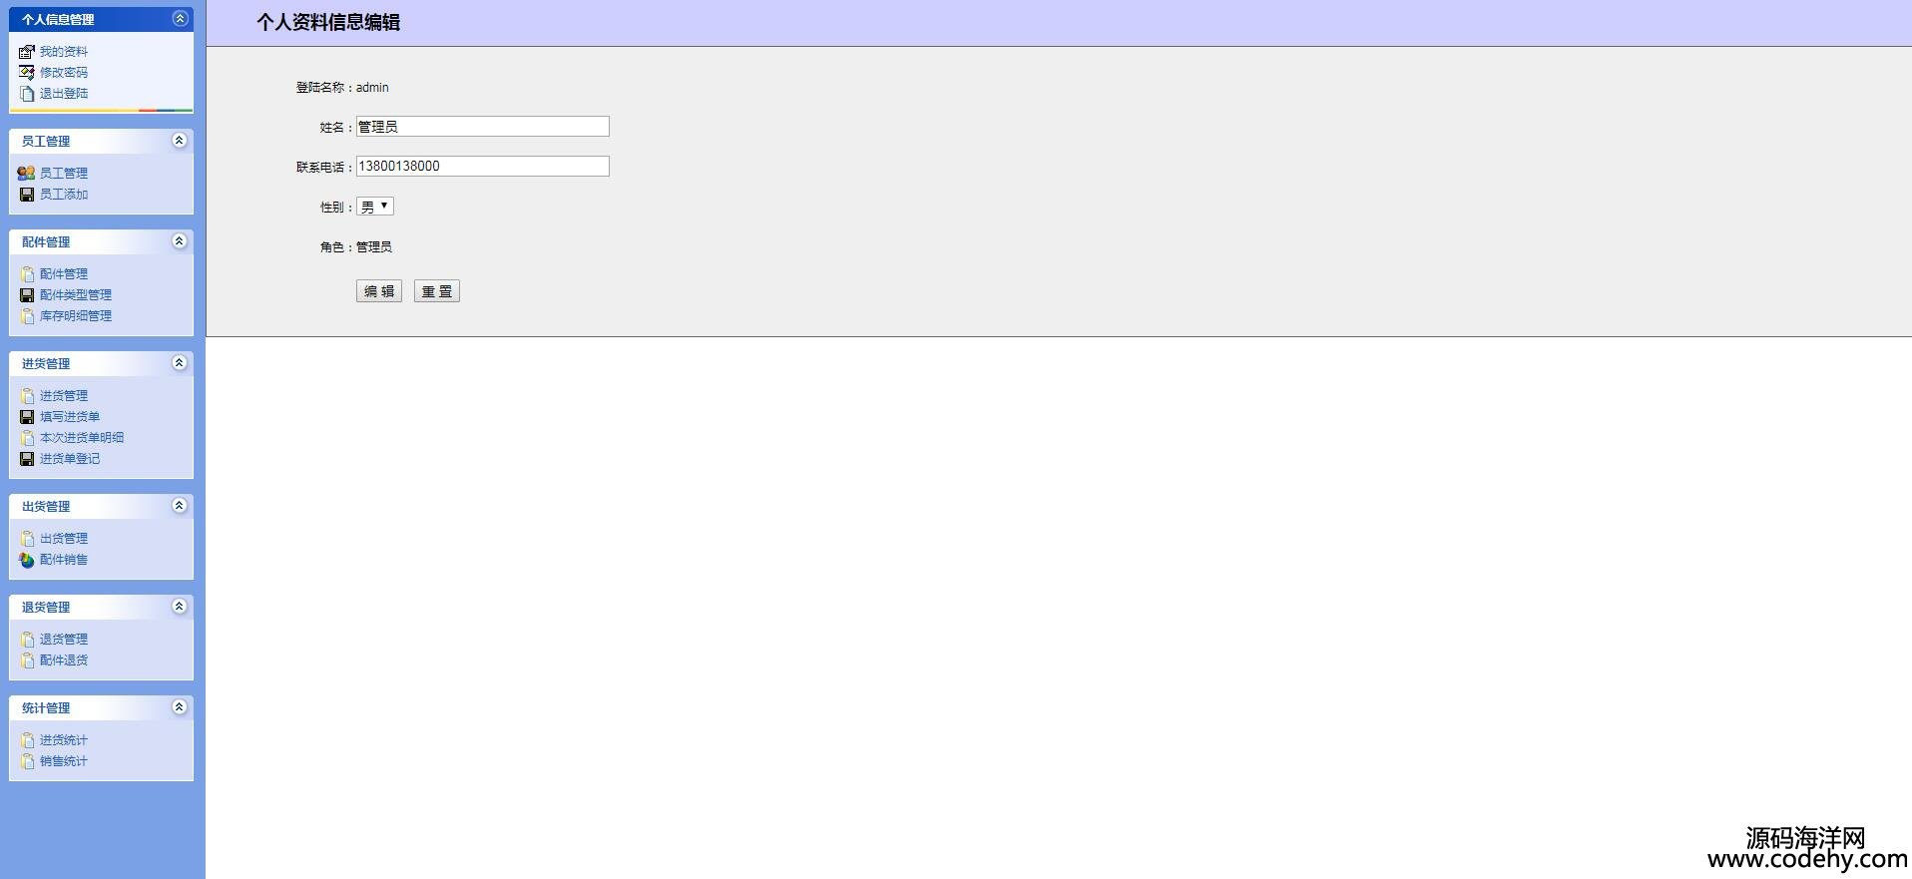Click the 退出登陆 page icon
This screenshot has width=1912, height=879.
pyautogui.click(x=27, y=94)
